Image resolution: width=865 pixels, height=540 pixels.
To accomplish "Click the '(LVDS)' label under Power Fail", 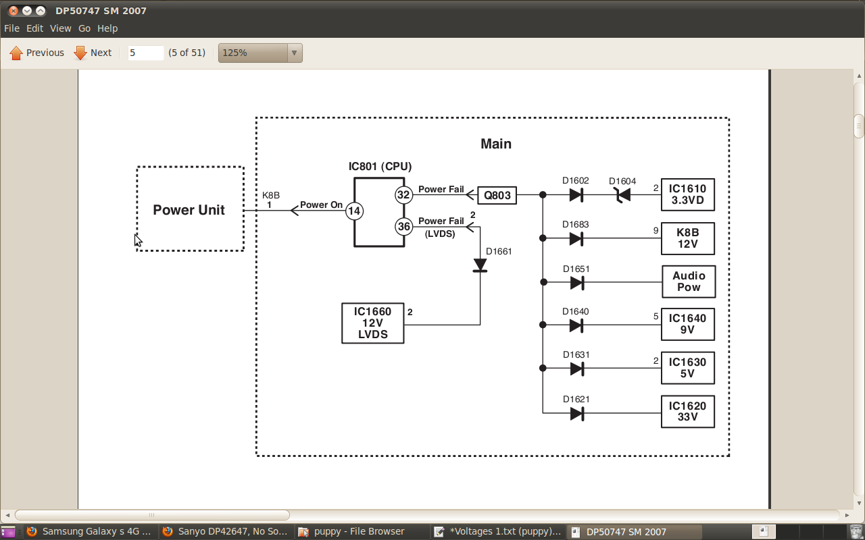I will pyautogui.click(x=440, y=234).
